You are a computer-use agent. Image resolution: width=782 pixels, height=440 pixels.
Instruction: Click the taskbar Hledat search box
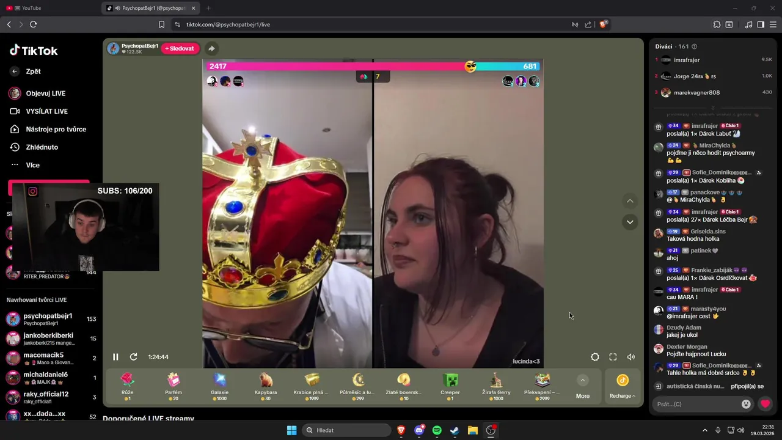[x=346, y=430]
